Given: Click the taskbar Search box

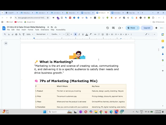Looking at the screenshot, I should pos(60,112).
